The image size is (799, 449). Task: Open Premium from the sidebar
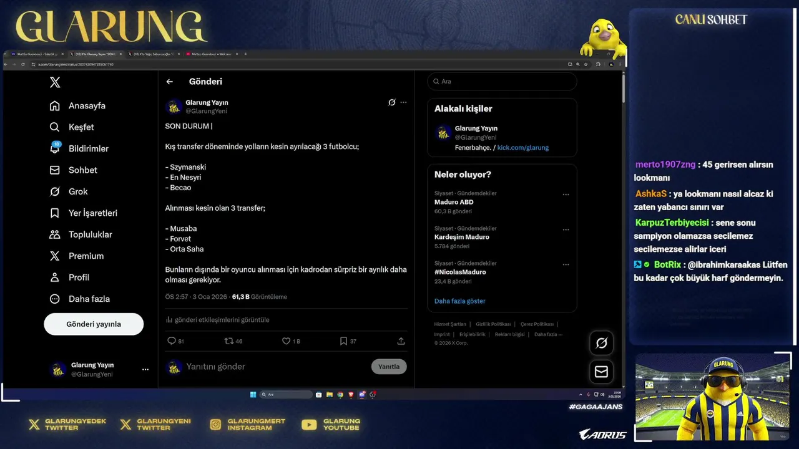(x=77, y=256)
